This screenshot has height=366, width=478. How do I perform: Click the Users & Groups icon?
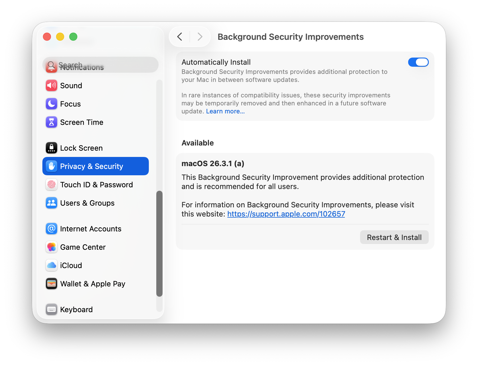pyautogui.click(x=51, y=203)
